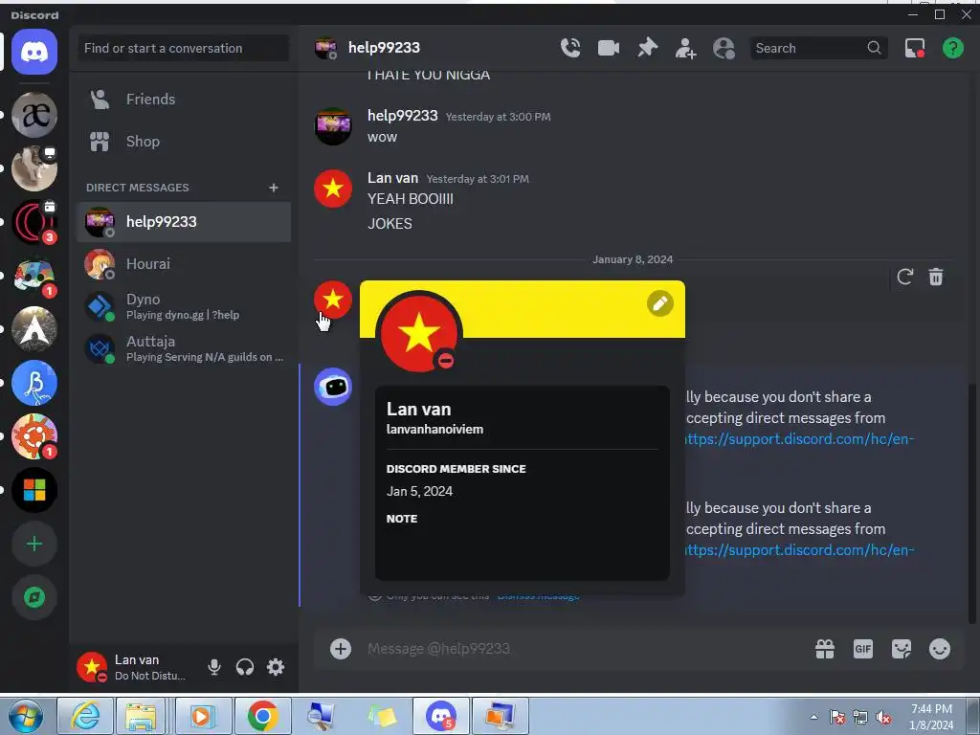Open Auttaja direct message
This screenshot has width=980, height=735.
click(183, 348)
